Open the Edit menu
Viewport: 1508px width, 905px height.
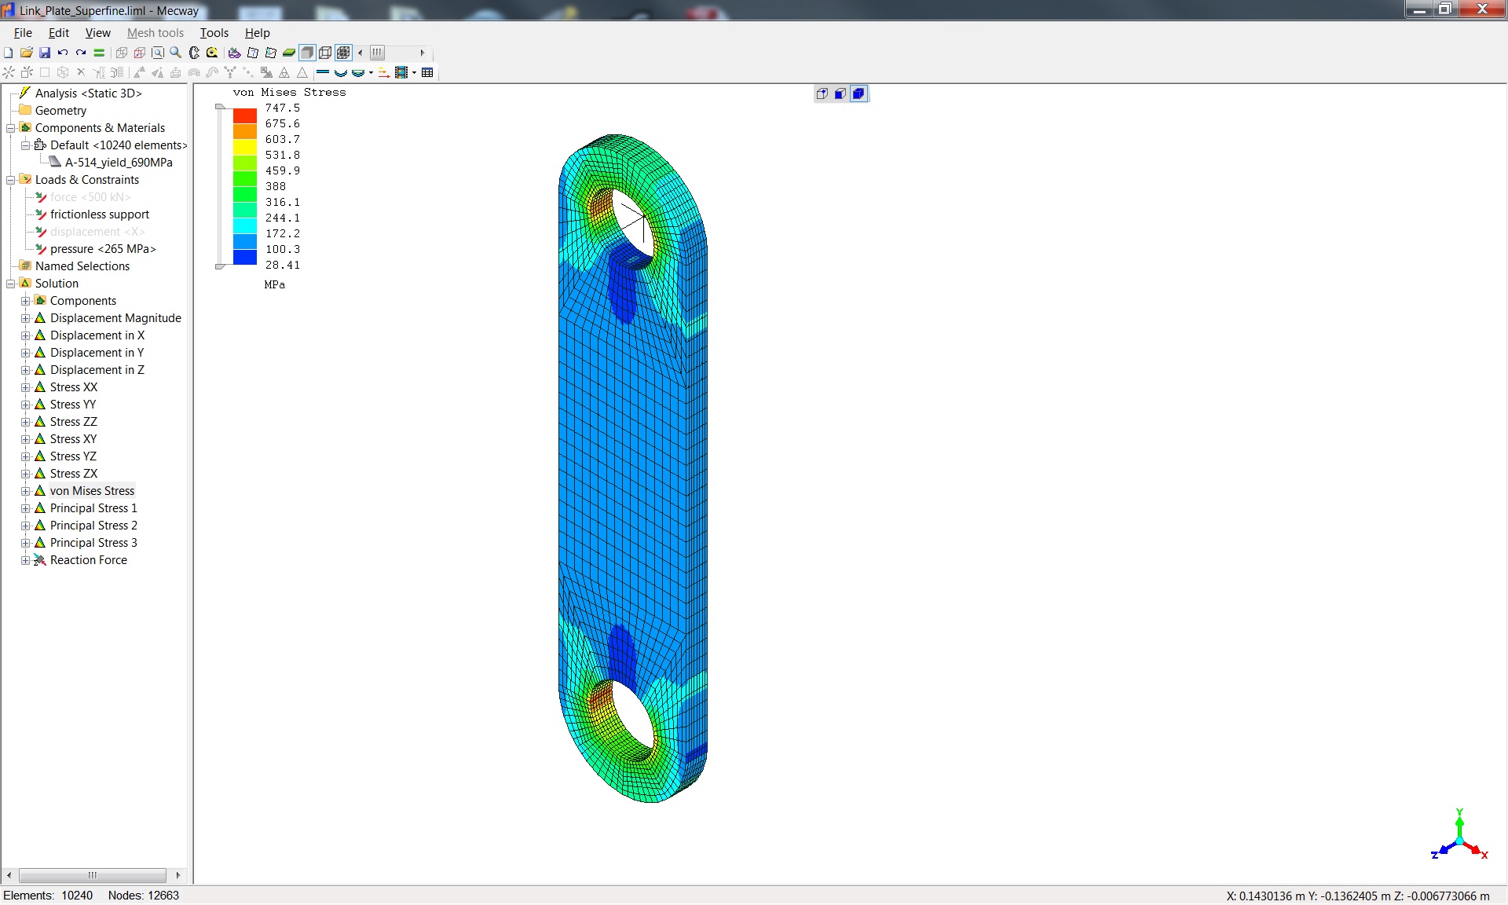tap(59, 33)
